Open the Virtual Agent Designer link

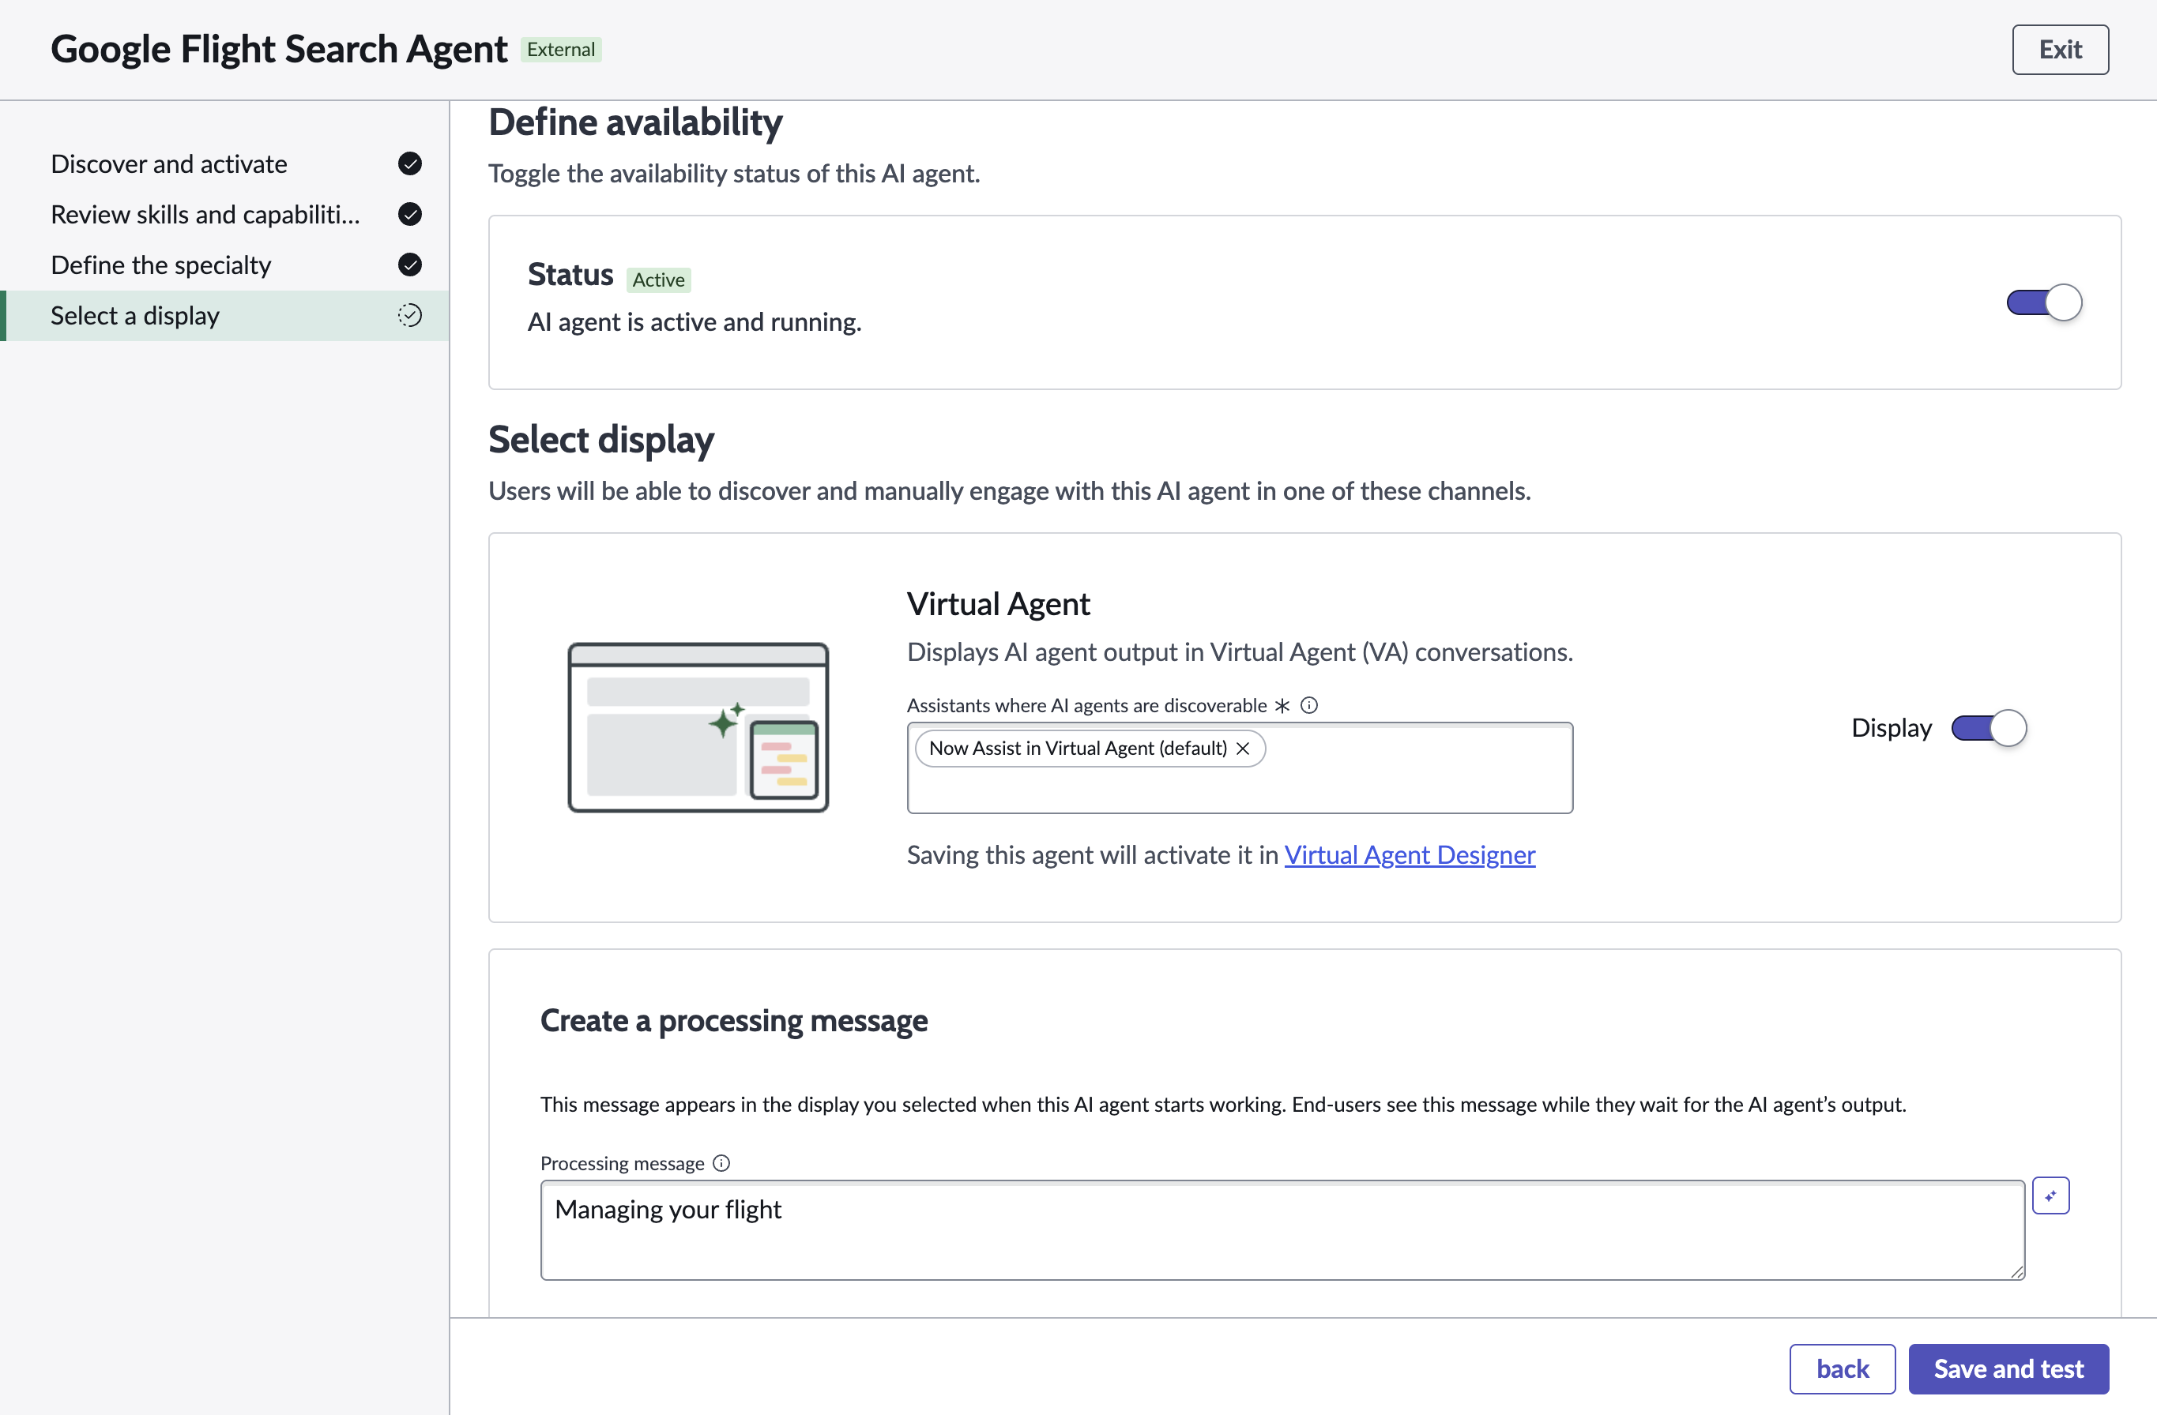click(1410, 855)
